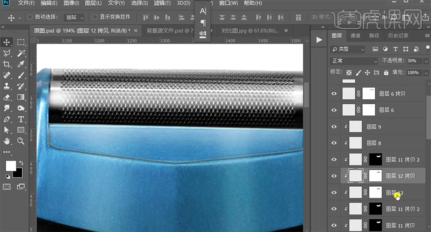Select the Rectangle shape tool
The height and width of the screenshot is (232, 431).
tap(21, 130)
